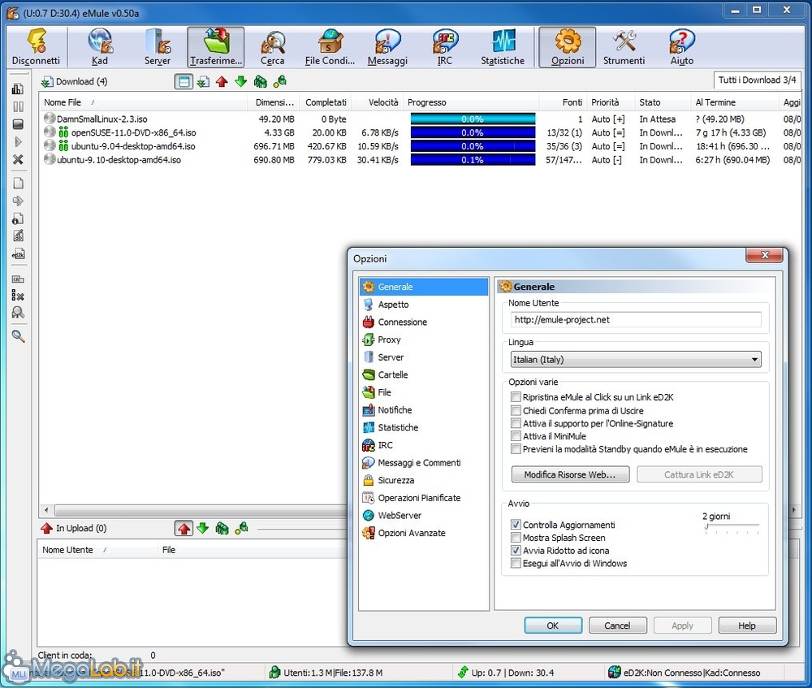This screenshot has width=812, height=688.
Task: Click the red upload arrow in Upload panel toolbar
Action: tap(184, 529)
